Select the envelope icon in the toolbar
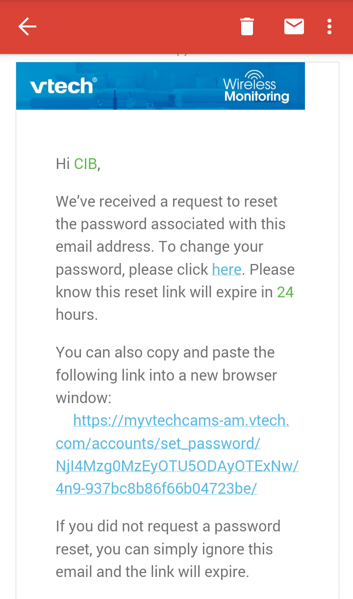The width and height of the screenshot is (353, 599). pyautogui.click(x=294, y=26)
